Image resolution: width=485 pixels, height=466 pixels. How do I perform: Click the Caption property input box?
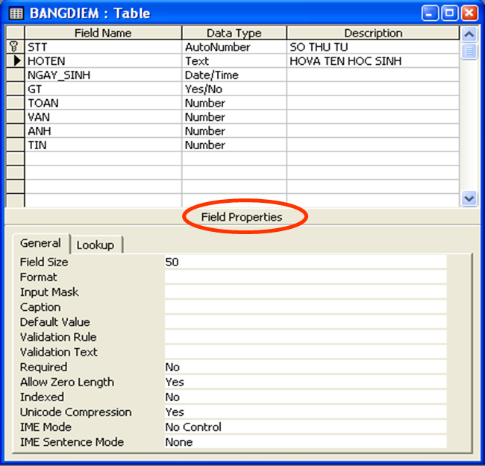[x=306, y=307]
